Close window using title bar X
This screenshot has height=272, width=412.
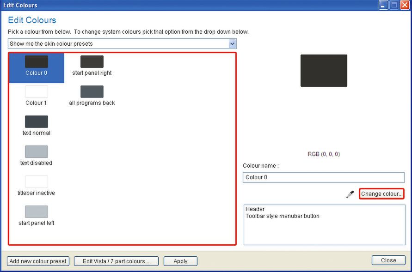tap(405, 5)
